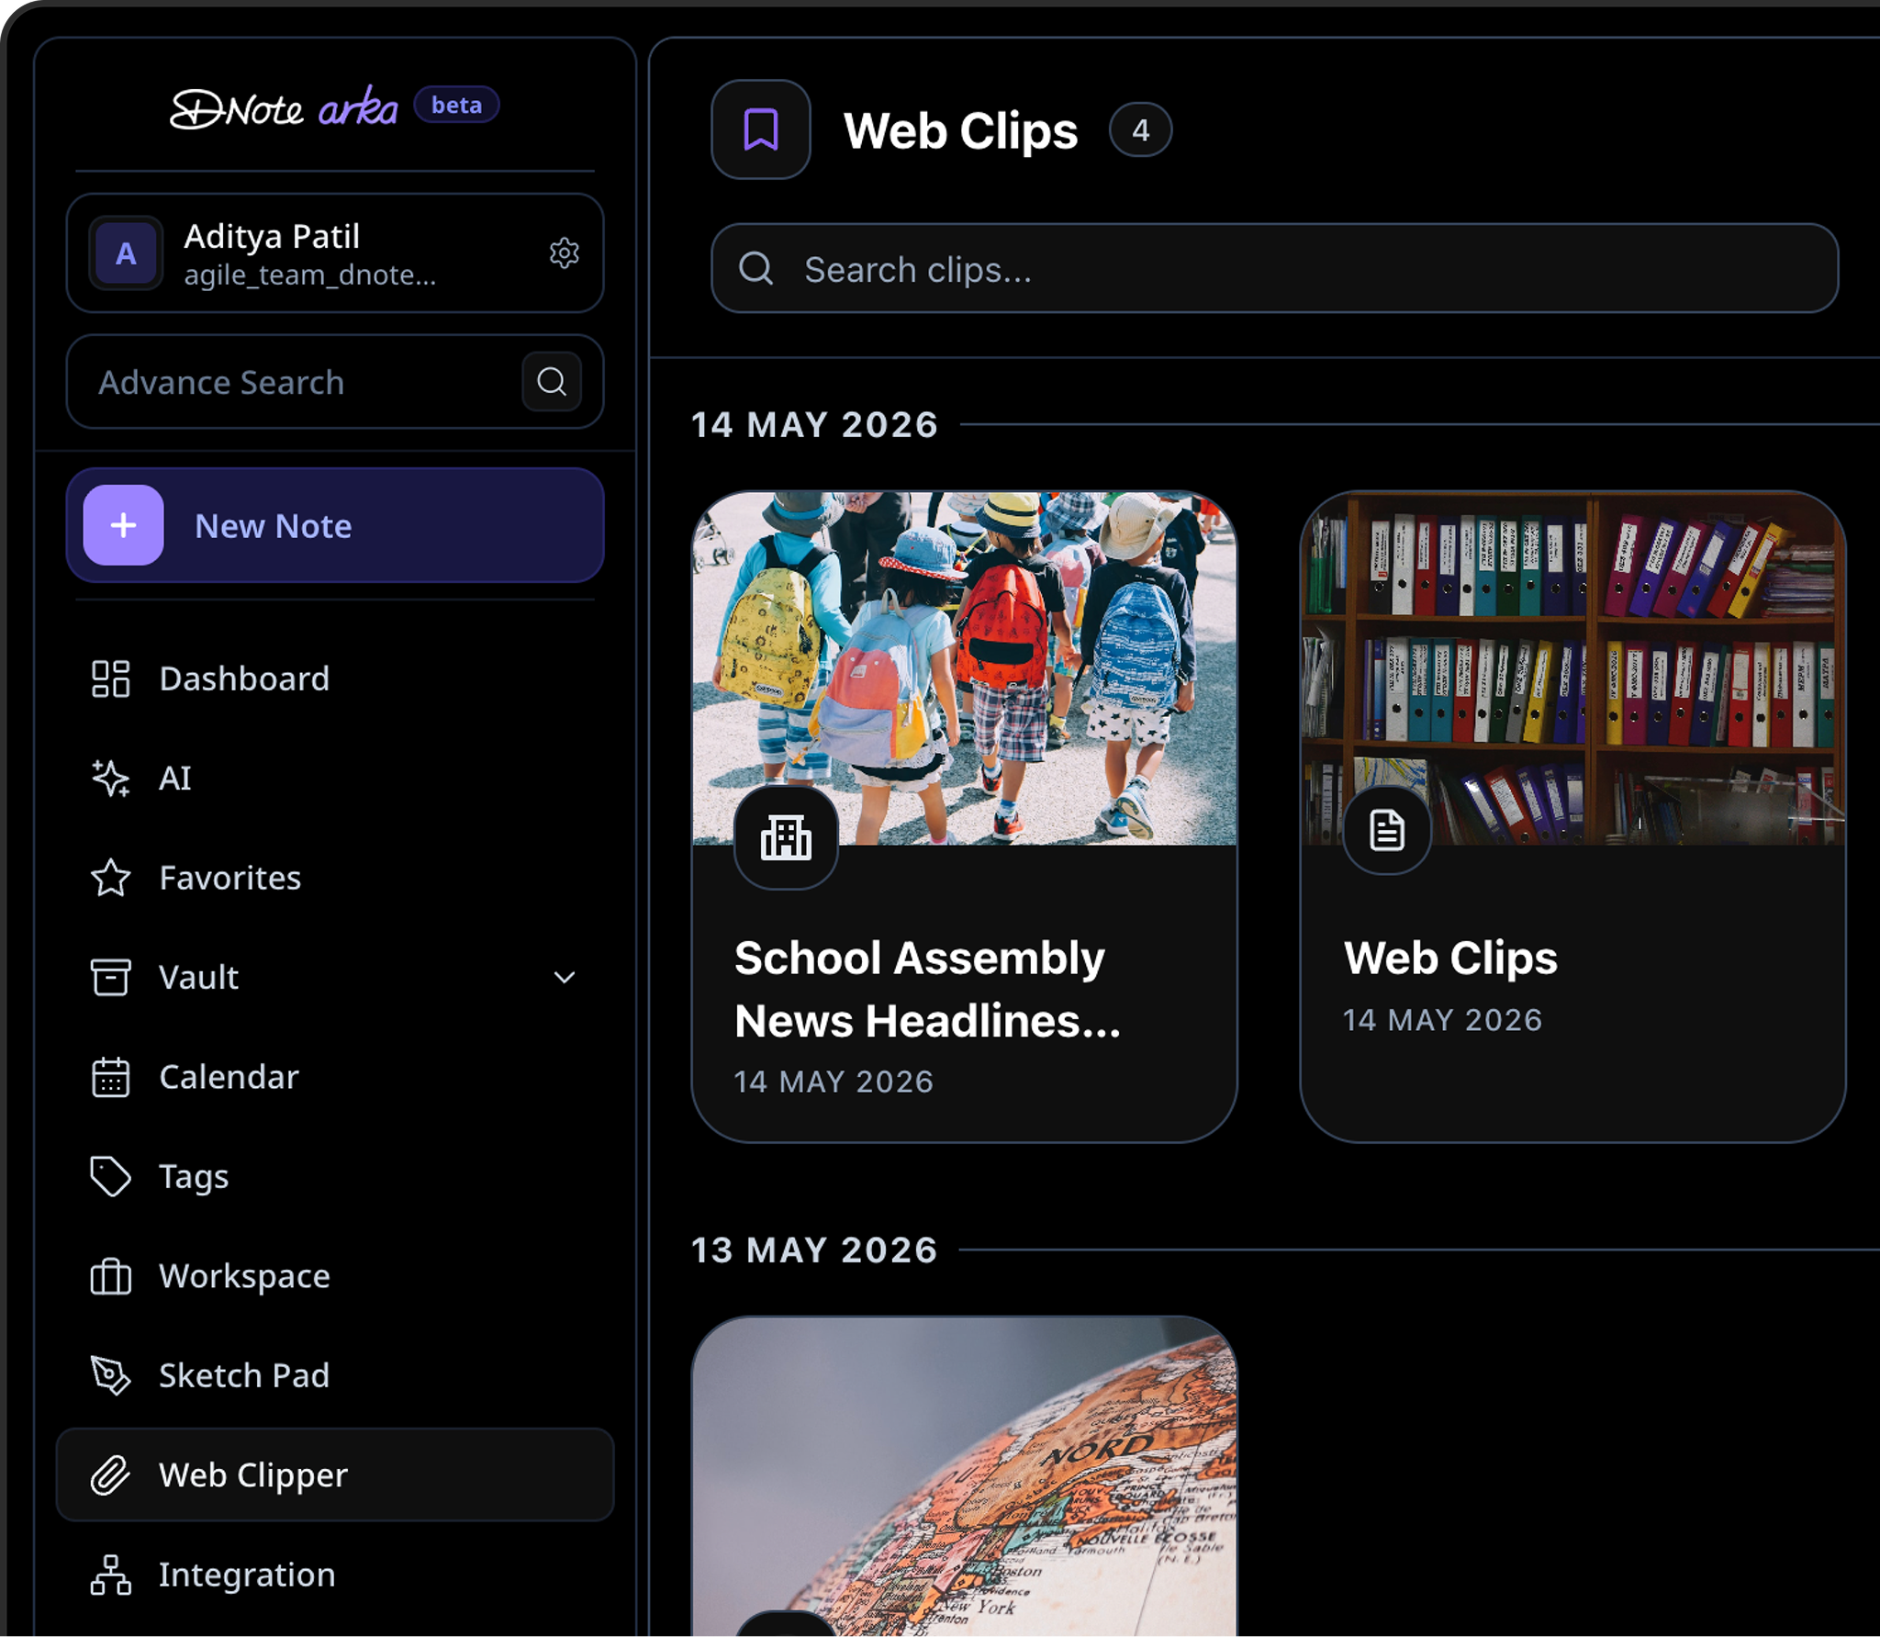Click agile_team_dnote workspace name
The height and width of the screenshot is (1637, 1880).
point(310,275)
